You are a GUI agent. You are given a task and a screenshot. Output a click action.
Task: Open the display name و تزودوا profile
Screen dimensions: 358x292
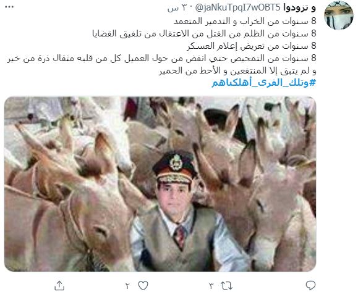click(x=299, y=8)
